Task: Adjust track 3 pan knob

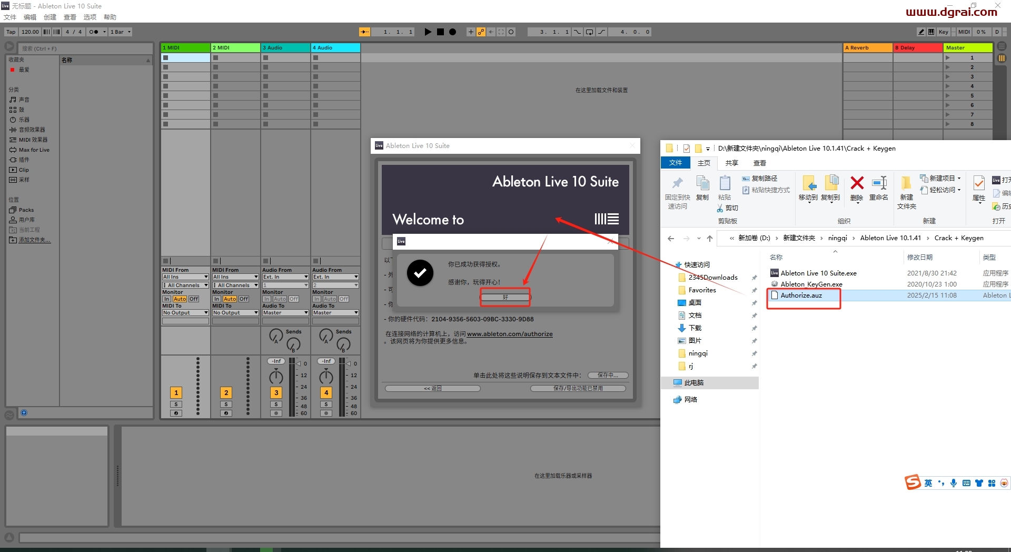Action: point(276,377)
